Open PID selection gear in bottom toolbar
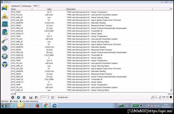 (24, 97)
